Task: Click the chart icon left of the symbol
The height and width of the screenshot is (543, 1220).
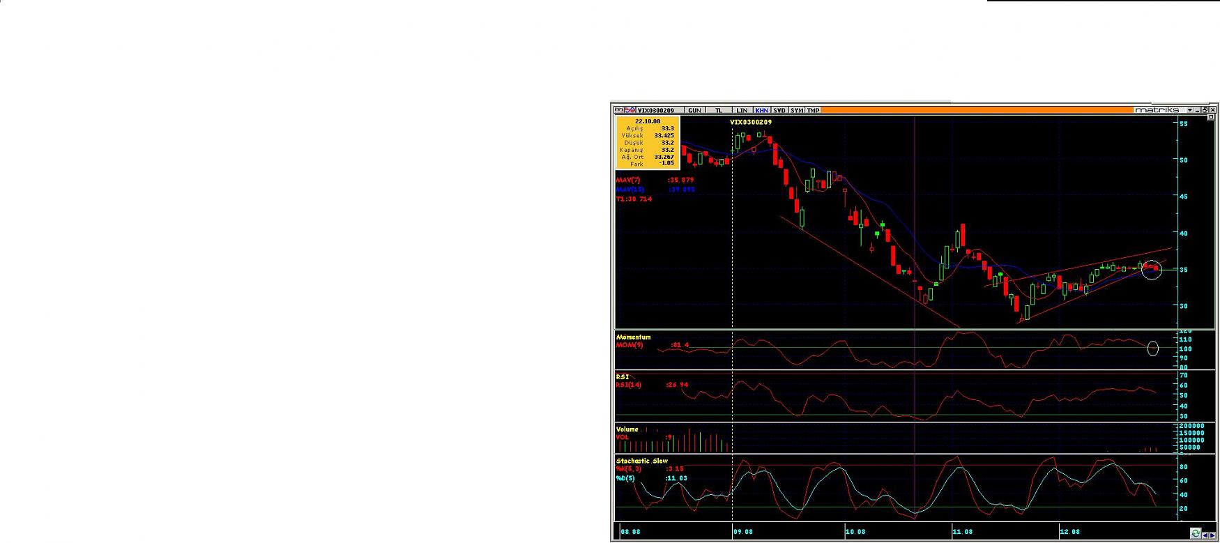Action: point(618,110)
